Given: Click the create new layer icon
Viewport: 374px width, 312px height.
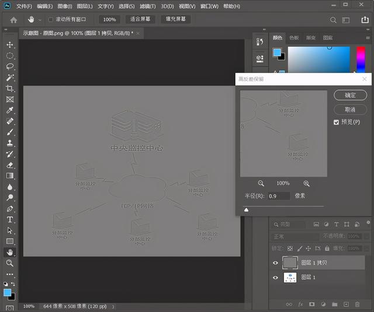Looking at the screenshot, I should tap(346, 304).
